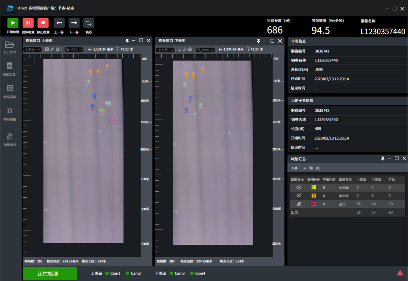Select the pencil tool in 上表面 window
Screen dimensions: 408x281
52,49
